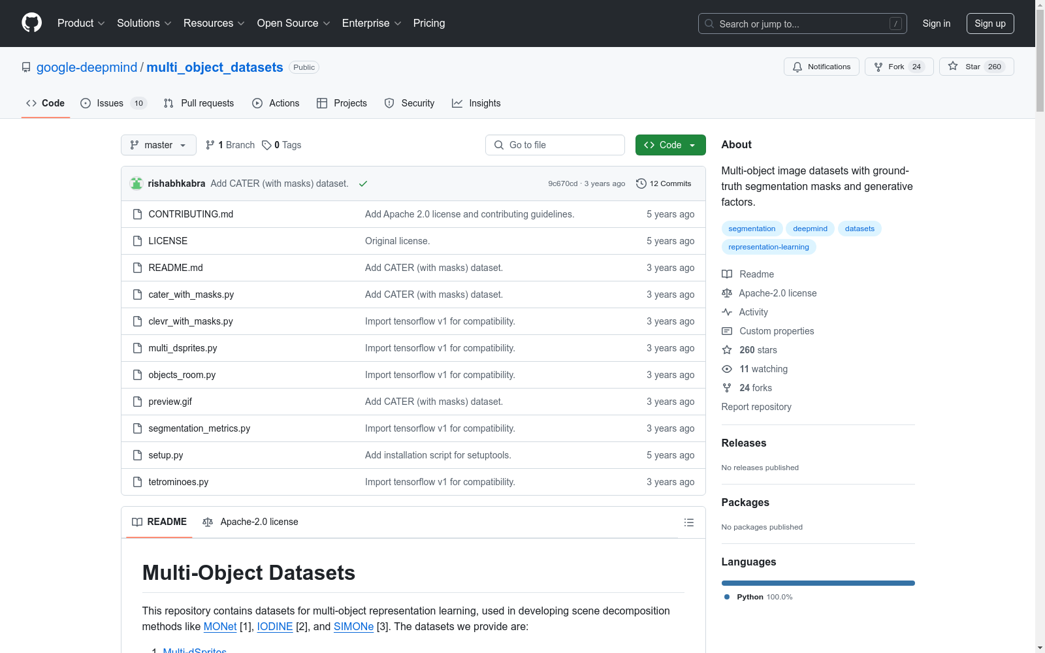Open the 'Original license.' commit message
The image size is (1045, 653).
tap(397, 241)
